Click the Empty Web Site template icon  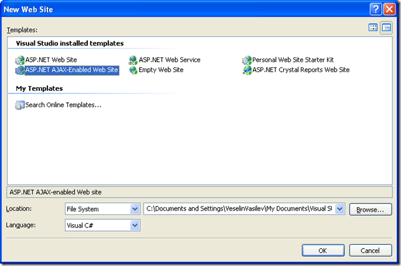(133, 70)
